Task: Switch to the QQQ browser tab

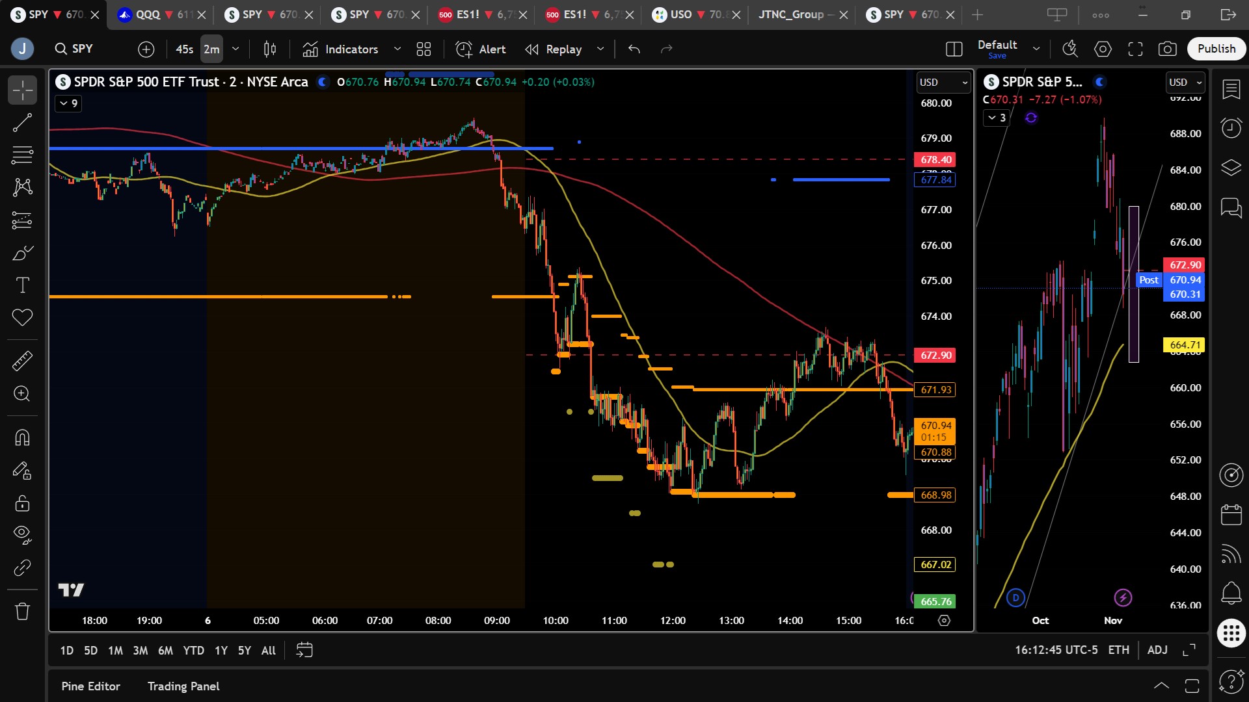Action: 148,14
